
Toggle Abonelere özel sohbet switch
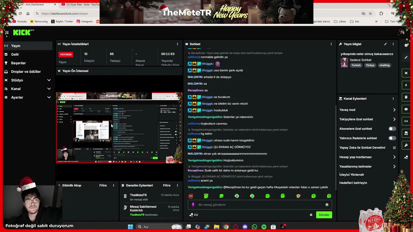(x=392, y=129)
